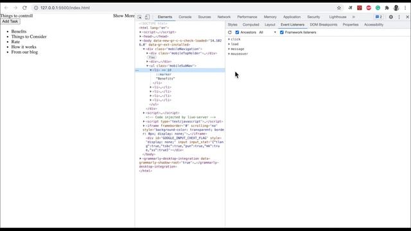Image resolution: width=411 pixels, height=231 pixels.
Task: Click the Add Task button
Action: pos(10,21)
